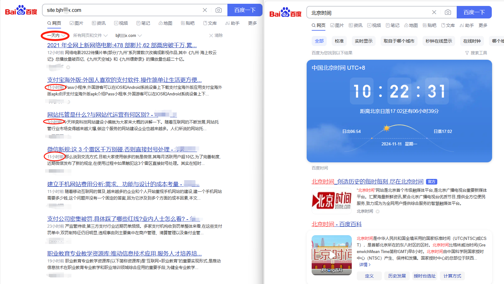Screen dimensions: 504x284
Task: Open 所有网页和文件 filter dropdown
Action: click(90, 35)
